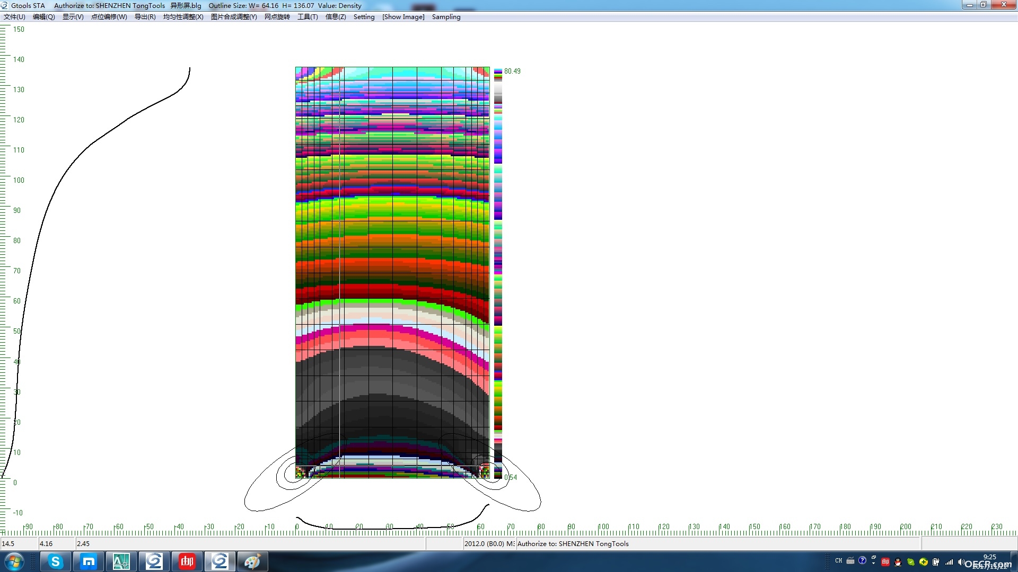Click the volume speaker tray icon
Image resolution: width=1018 pixels, height=572 pixels.
click(x=961, y=561)
